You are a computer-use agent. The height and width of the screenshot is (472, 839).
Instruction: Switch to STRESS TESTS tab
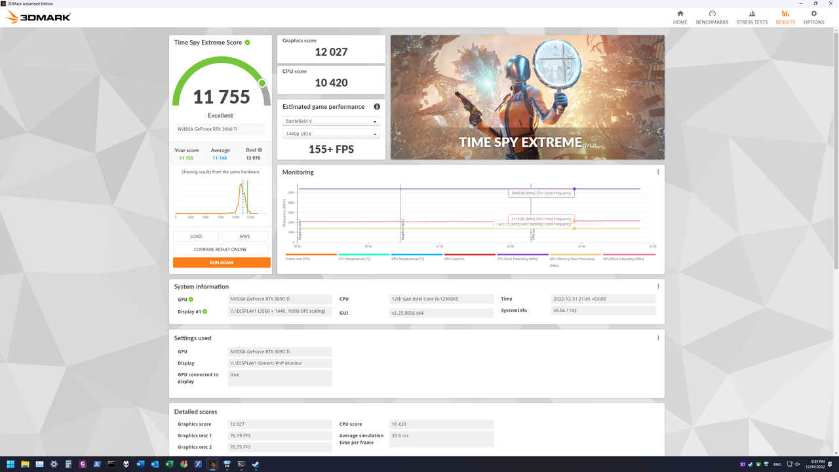(x=752, y=17)
